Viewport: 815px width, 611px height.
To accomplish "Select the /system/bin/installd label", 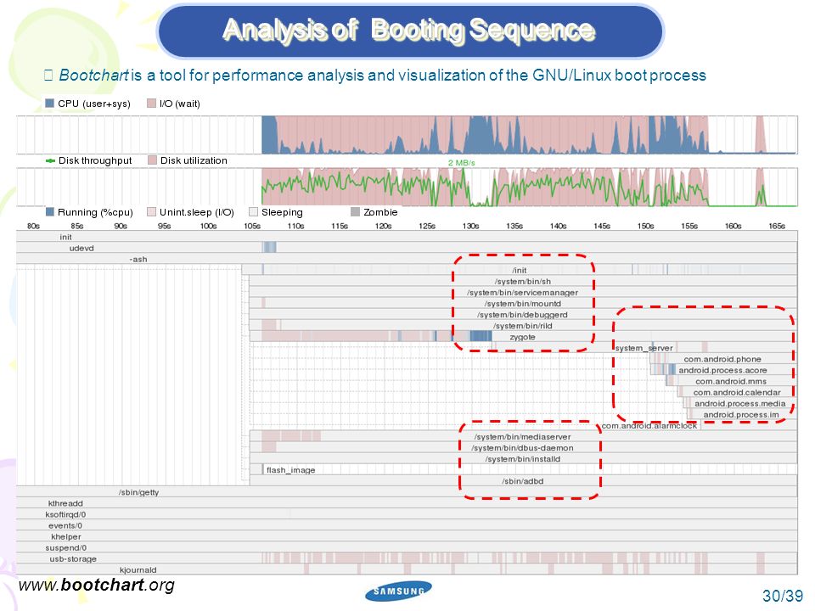I will (x=522, y=459).
